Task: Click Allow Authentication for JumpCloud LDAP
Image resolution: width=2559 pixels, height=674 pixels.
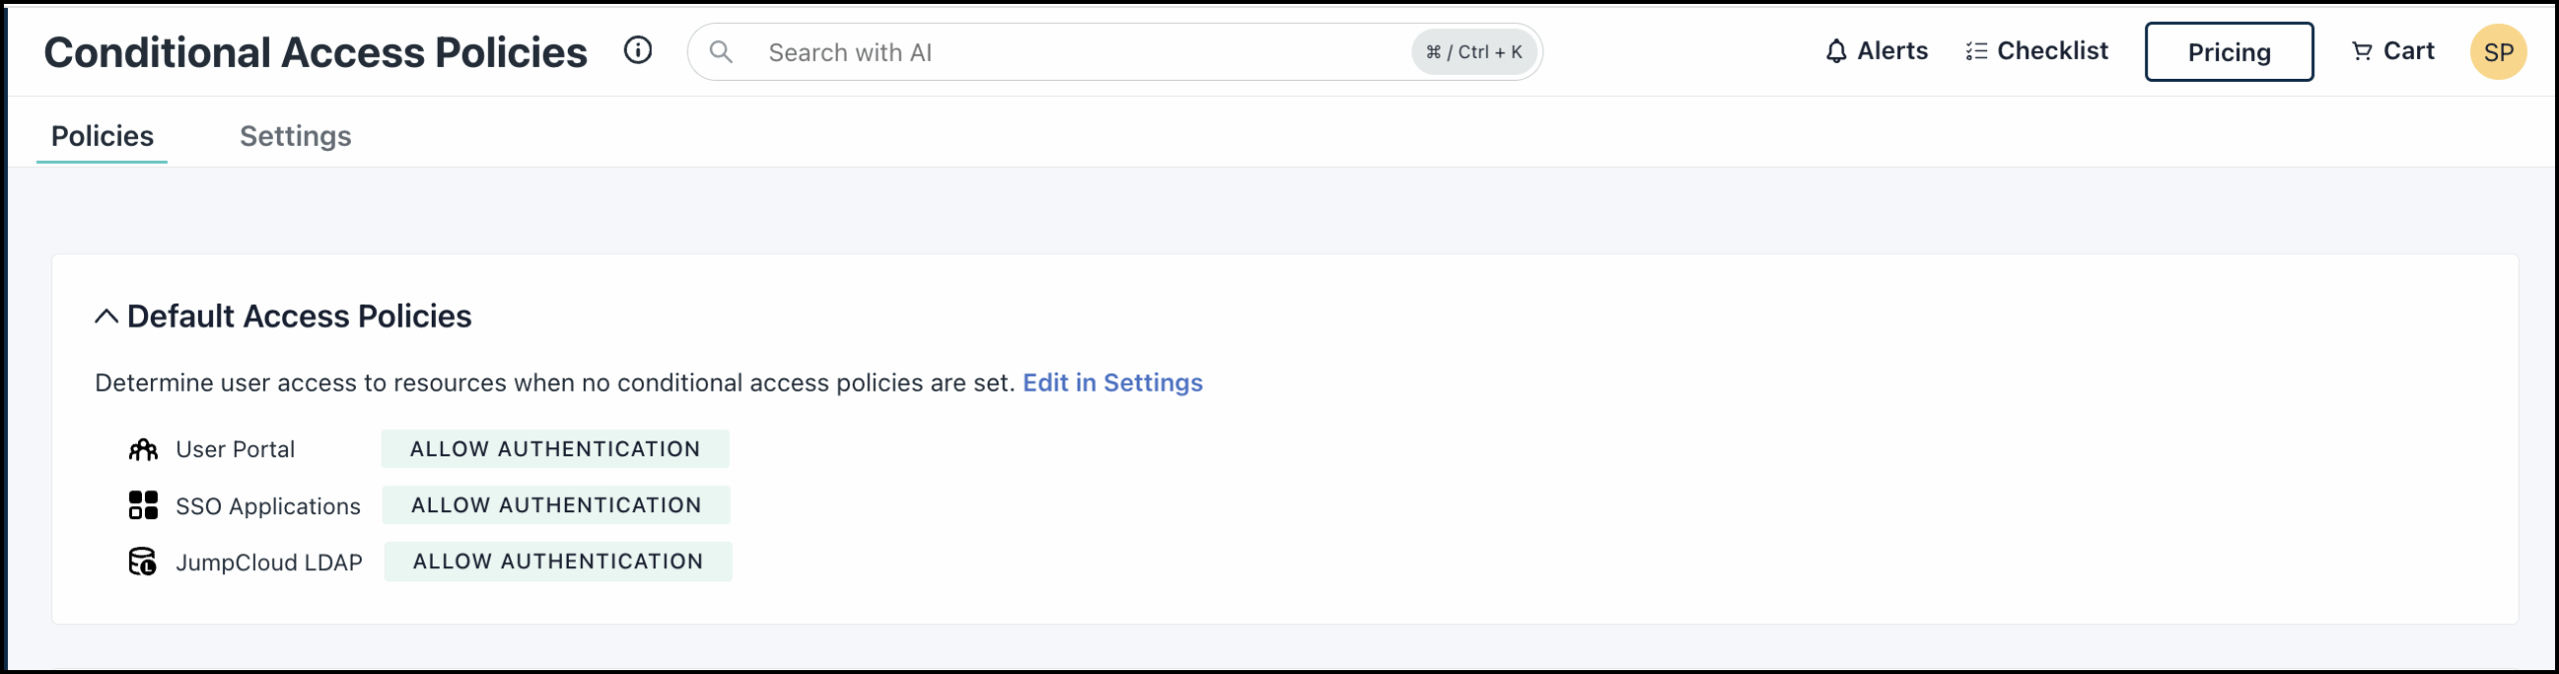Action: tap(558, 561)
